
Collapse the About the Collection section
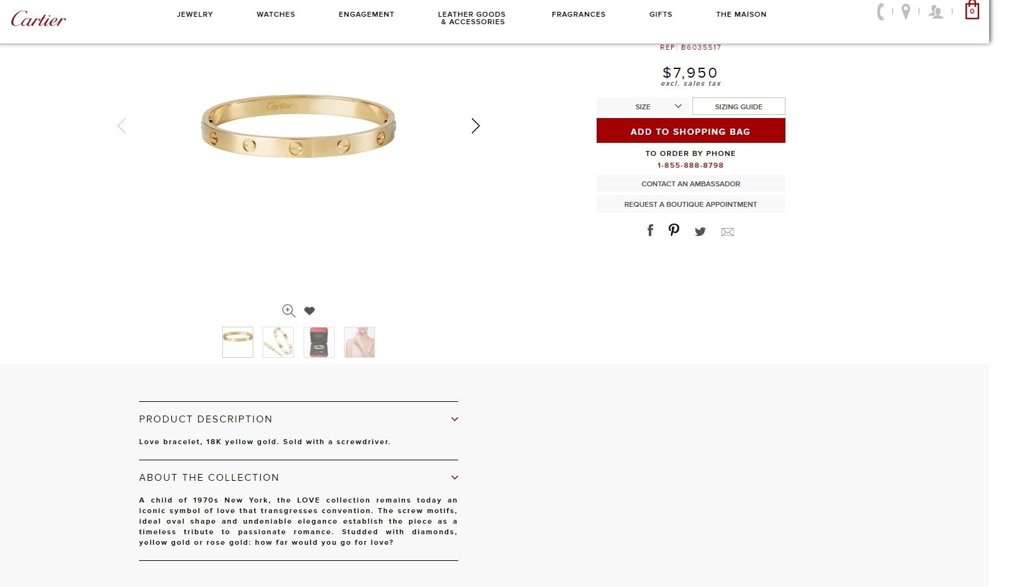point(454,478)
